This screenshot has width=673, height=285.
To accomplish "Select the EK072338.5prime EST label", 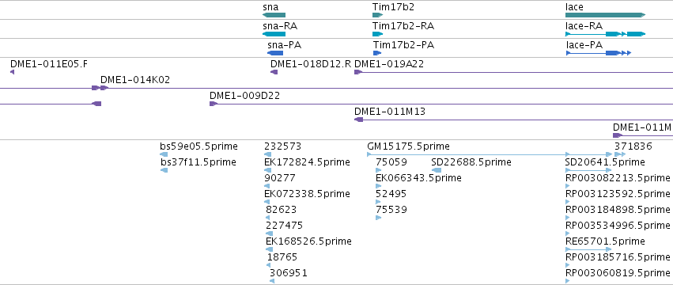I will click(308, 194).
